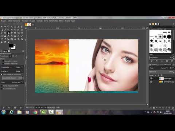
Task: Click the foreground color swatch
Action: click(x=11, y=46)
